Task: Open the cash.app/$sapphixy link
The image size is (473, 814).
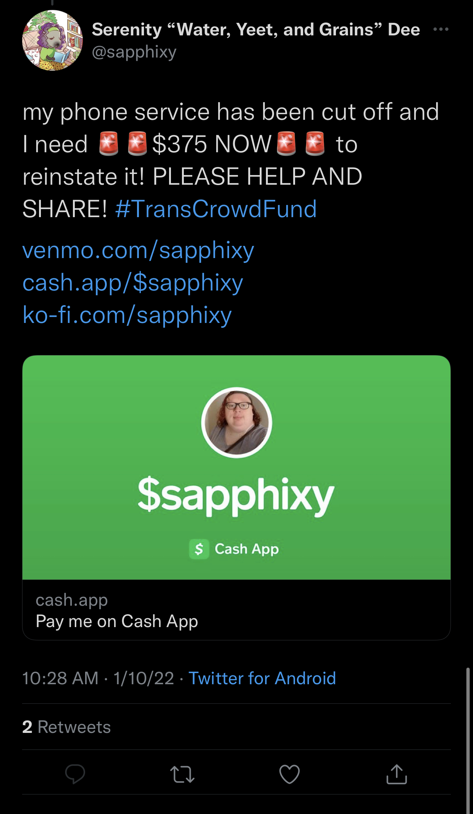Action: [133, 283]
